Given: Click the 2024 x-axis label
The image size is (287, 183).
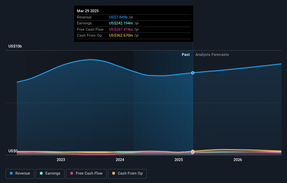Looking at the screenshot, I should coord(120,160).
